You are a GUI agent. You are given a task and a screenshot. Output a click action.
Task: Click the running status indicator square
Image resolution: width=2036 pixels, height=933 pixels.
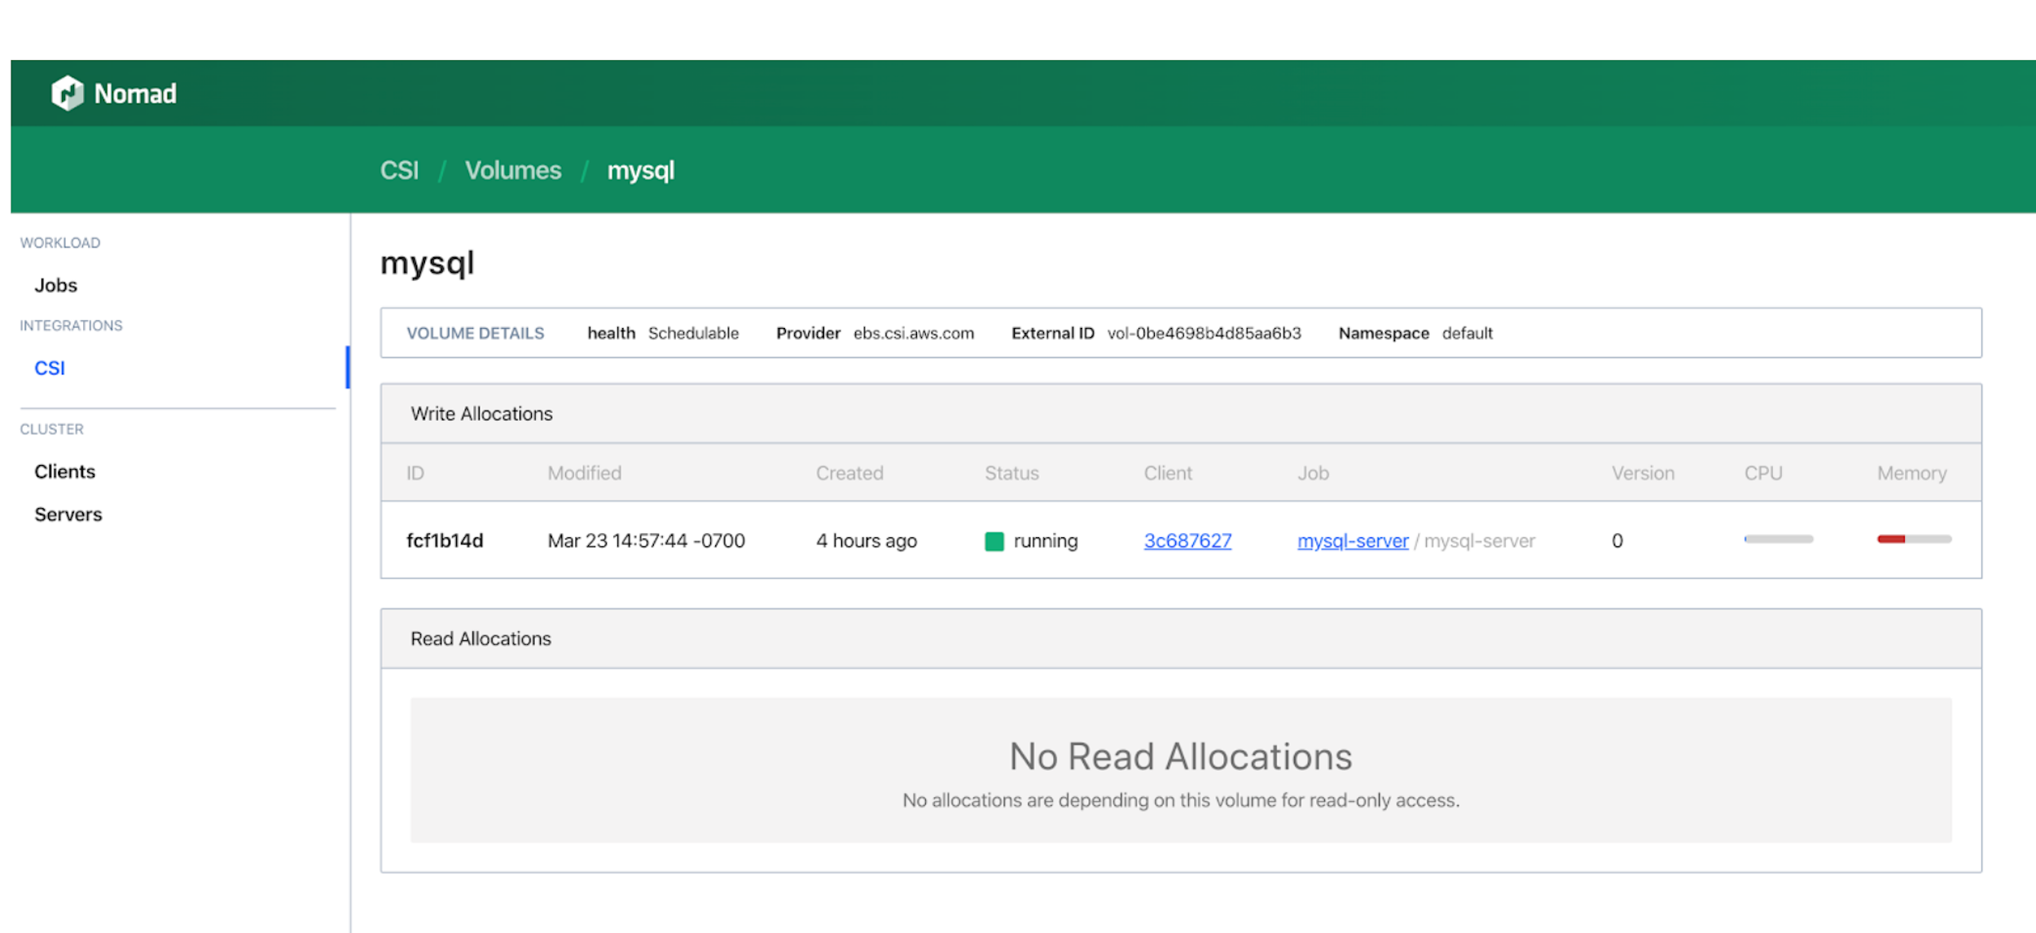[x=995, y=540]
